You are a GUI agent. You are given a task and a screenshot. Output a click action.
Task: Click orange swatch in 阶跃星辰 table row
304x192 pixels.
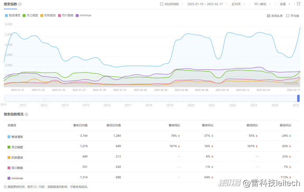point(9,157)
